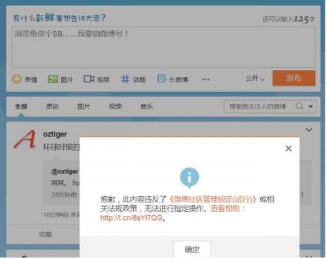Click the @oztiger repost mention
Screen dimensions: 326x258
tap(65, 172)
